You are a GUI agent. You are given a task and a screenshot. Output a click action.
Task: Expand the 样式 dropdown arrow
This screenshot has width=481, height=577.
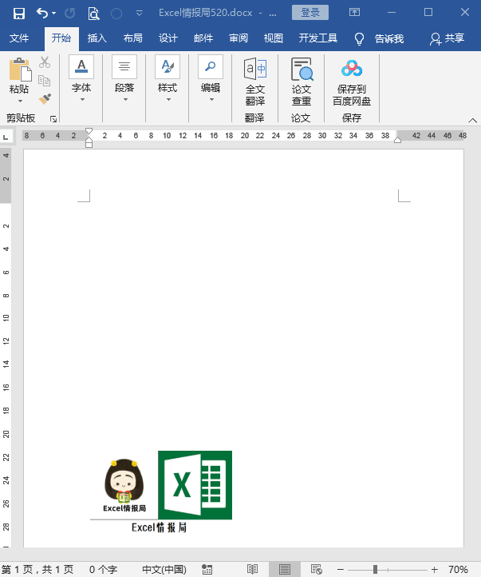pyautogui.click(x=168, y=99)
